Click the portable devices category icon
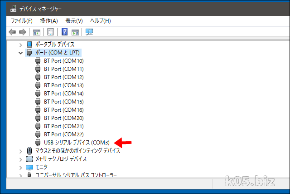Viewport: 290px width, 194px height. coord(29,45)
